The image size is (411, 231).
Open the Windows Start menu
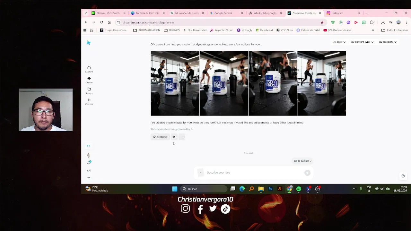click(x=175, y=189)
